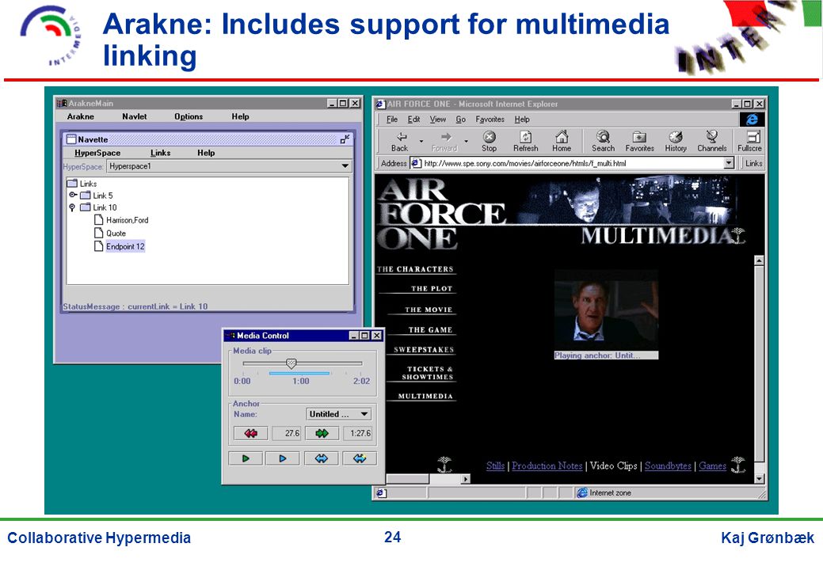Open the File menu in Internet Explorer
Viewport: 823px width, 570px height.
(x=392, y=119)
